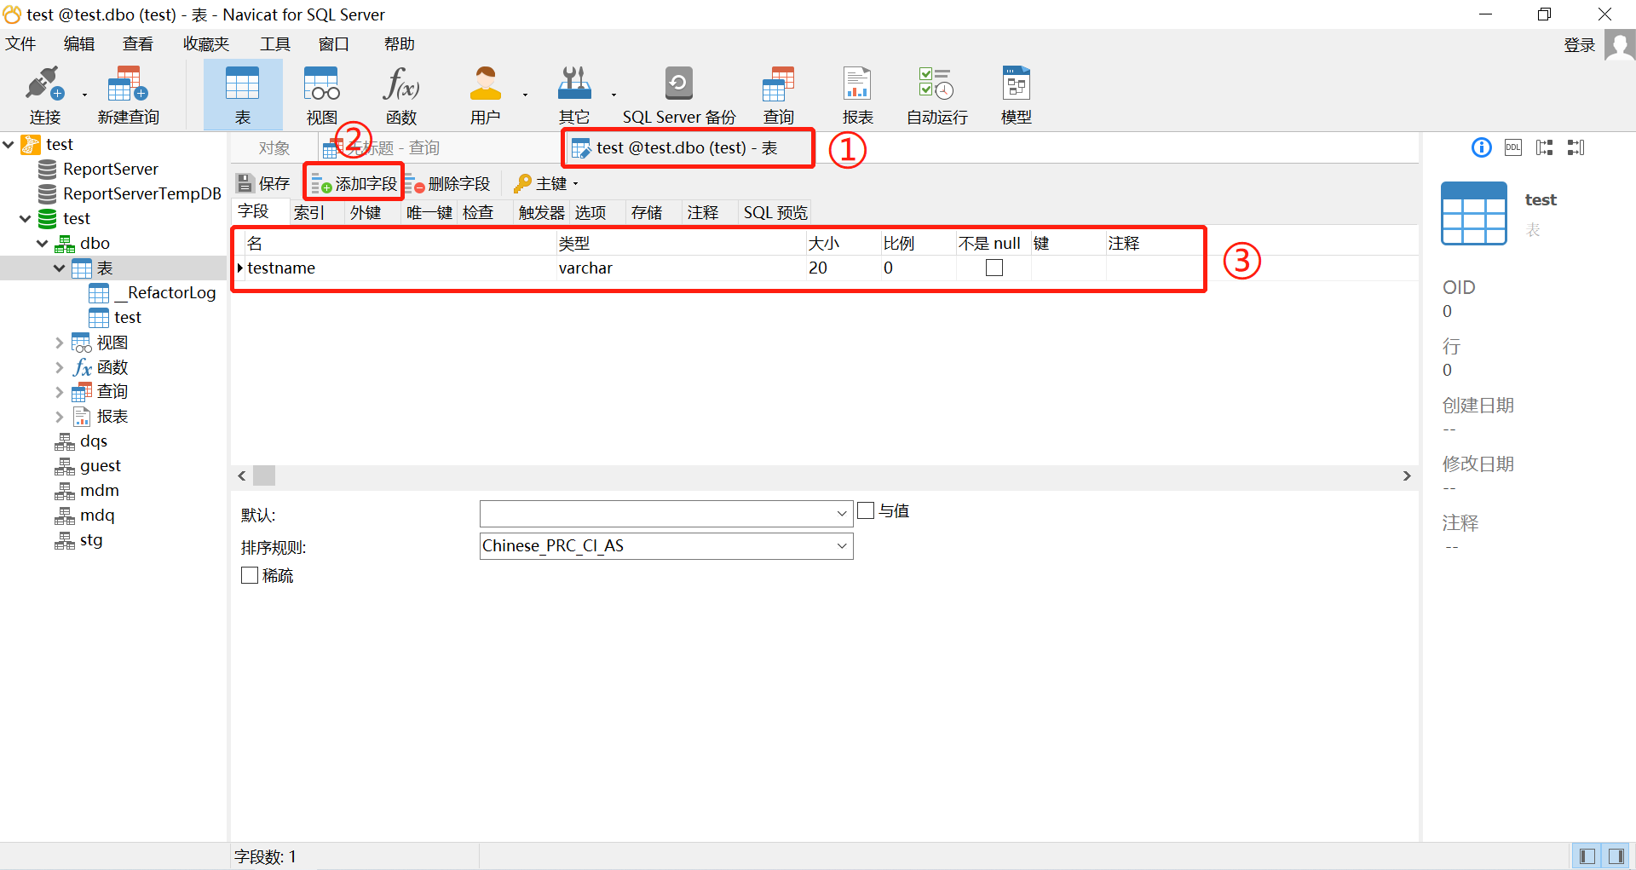Select the dqs schema
The image size is (1636, 870).
82,441
